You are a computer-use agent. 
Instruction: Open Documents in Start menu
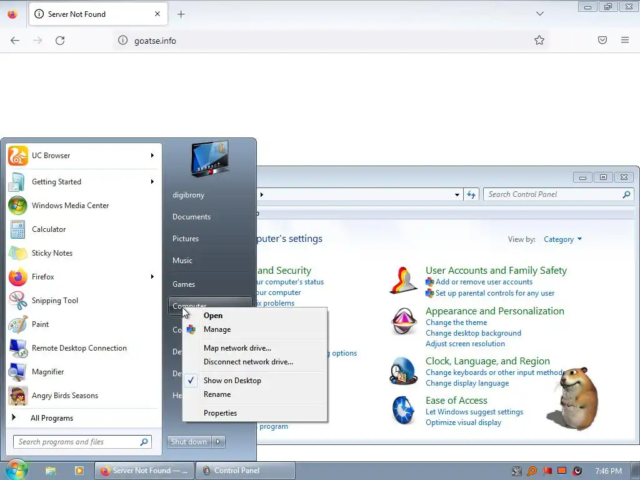pyautogui.click(x=210, y=217)
